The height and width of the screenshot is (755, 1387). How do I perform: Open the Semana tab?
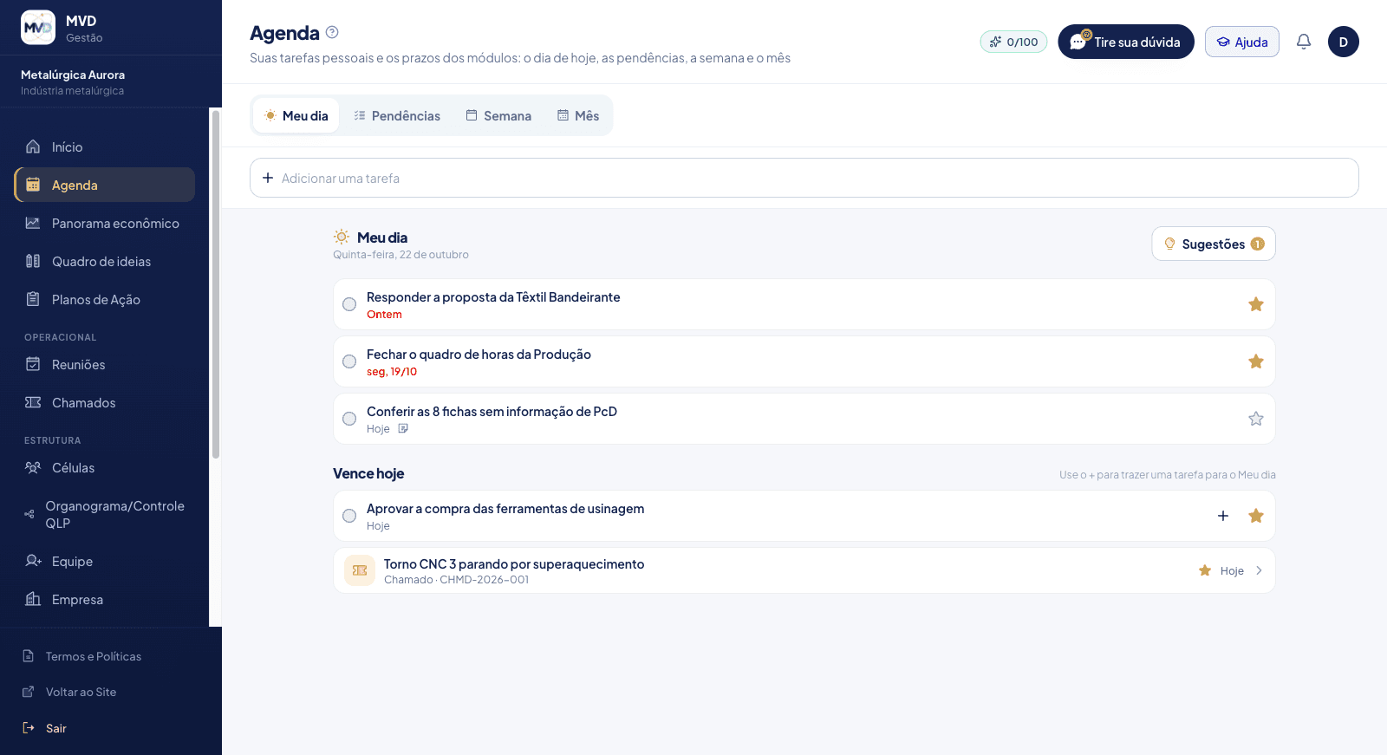tap(498, 115)
